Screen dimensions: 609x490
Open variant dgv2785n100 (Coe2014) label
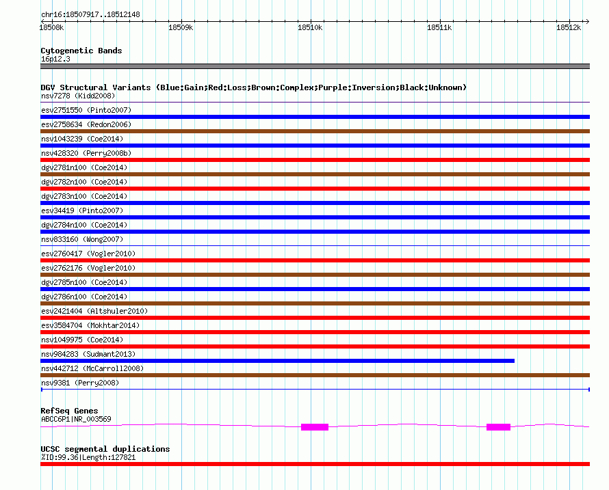[x=84, y=282]
